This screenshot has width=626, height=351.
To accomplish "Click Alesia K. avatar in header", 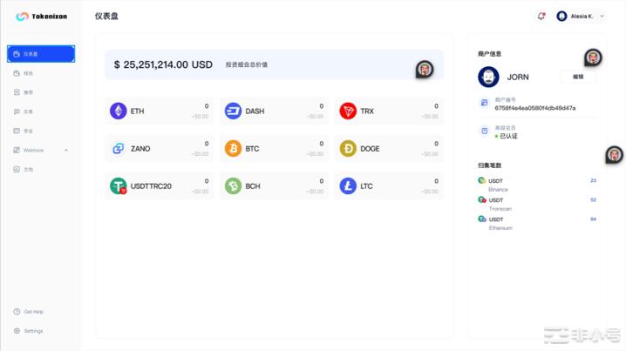I will [561, 16].
